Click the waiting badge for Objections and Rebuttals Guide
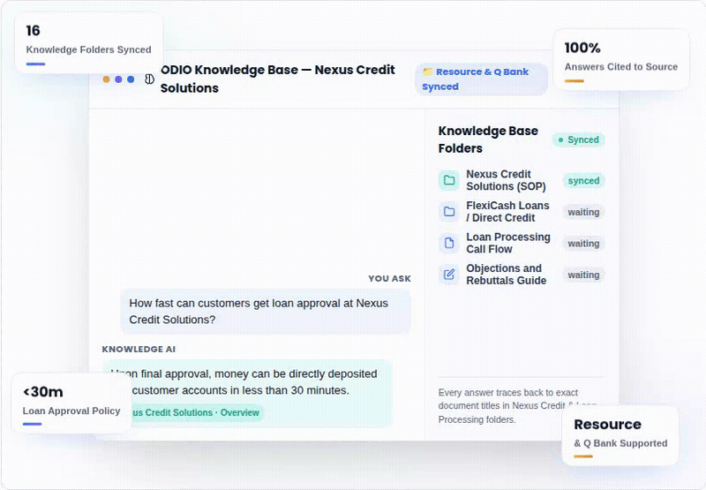Screen dimensions: 706x490 (x=583, y=275)
